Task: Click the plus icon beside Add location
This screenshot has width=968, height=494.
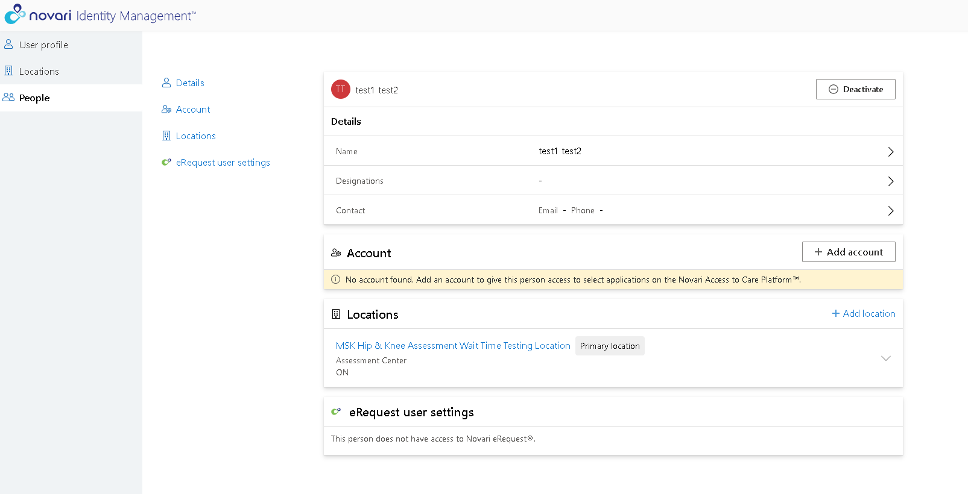Action: [836, 313]
